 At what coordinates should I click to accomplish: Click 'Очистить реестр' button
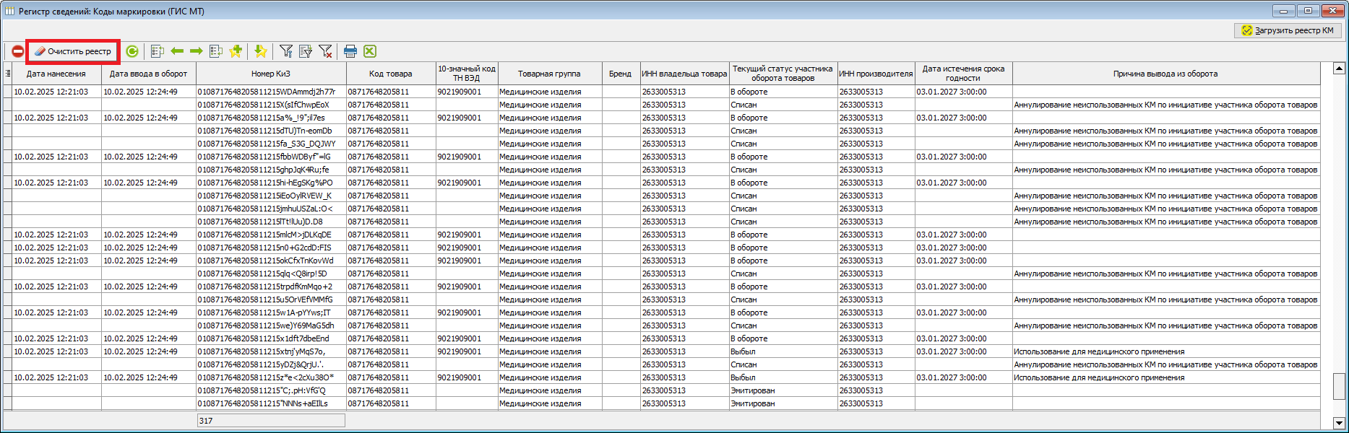click(73, 51)
